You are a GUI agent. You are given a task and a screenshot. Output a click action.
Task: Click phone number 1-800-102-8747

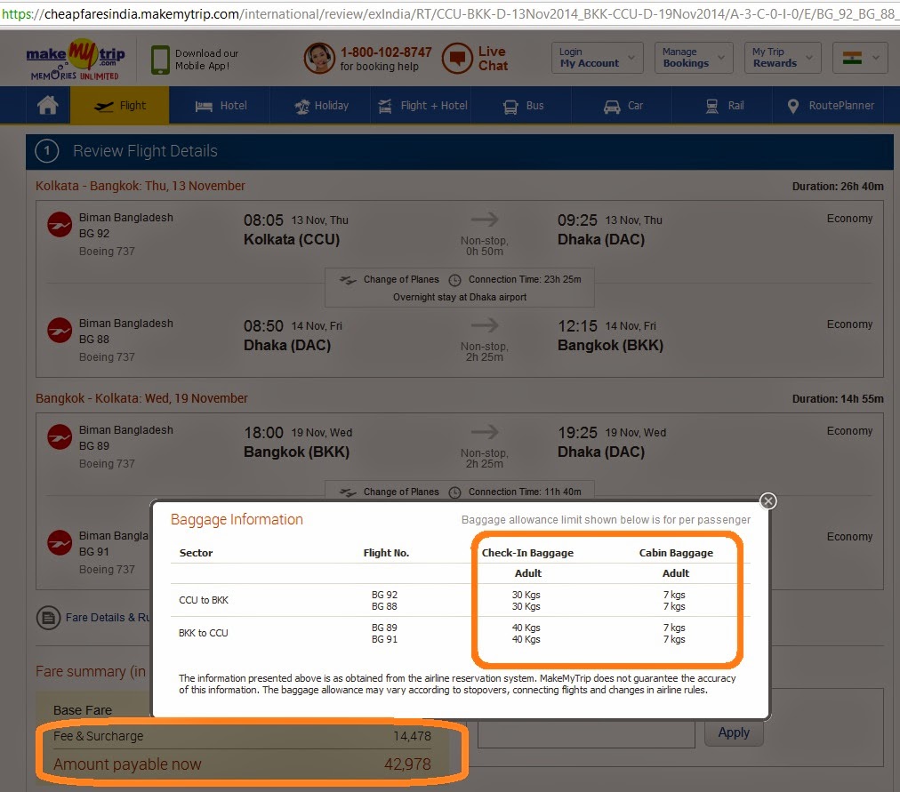(386, 52)
